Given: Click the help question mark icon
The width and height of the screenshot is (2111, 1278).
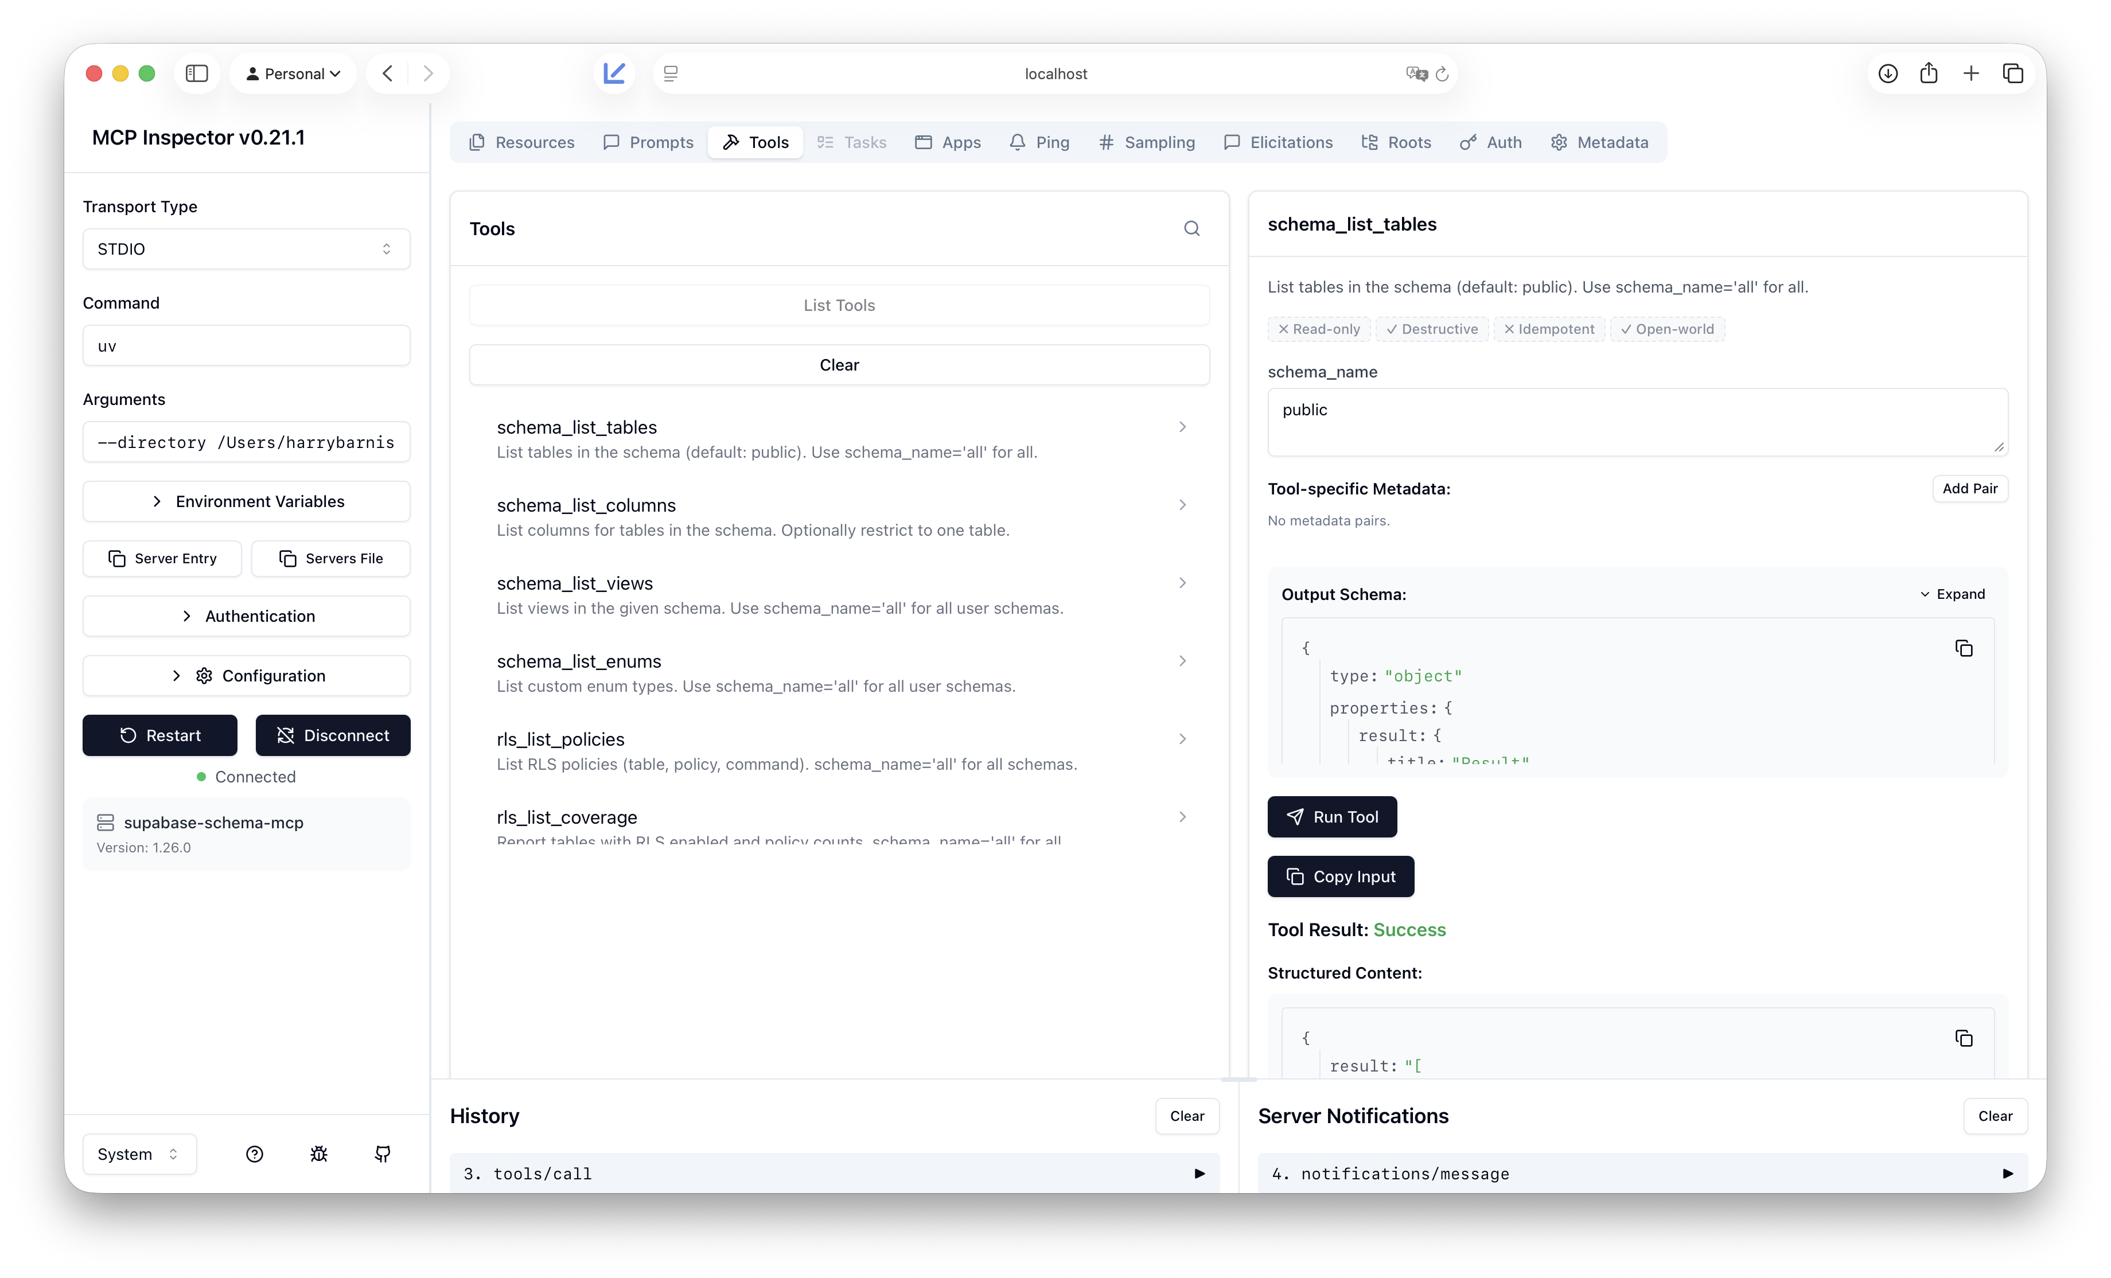Looking at the screenshot, I should click(x=255, y=1154).
